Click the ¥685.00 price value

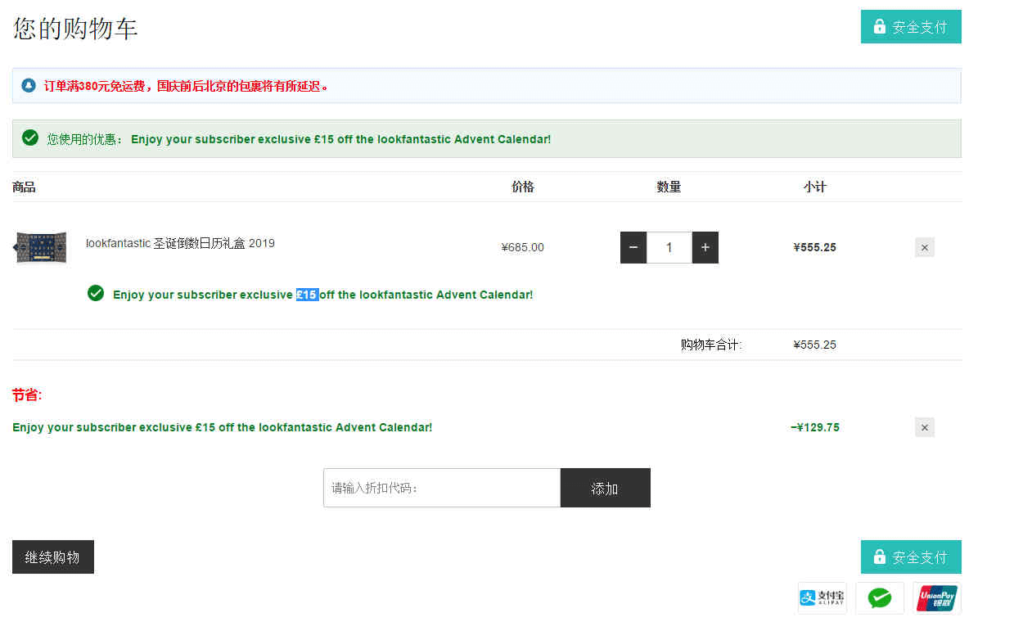[523, 247]
